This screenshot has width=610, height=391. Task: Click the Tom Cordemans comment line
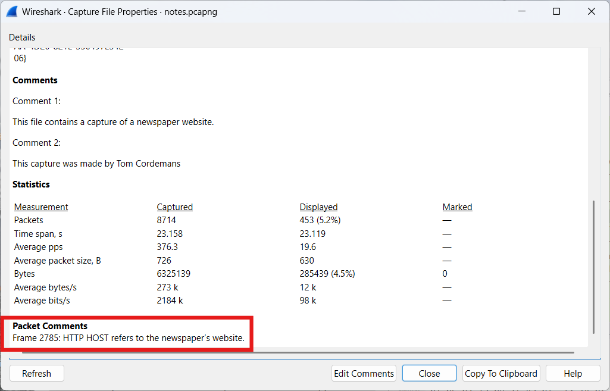96,163
